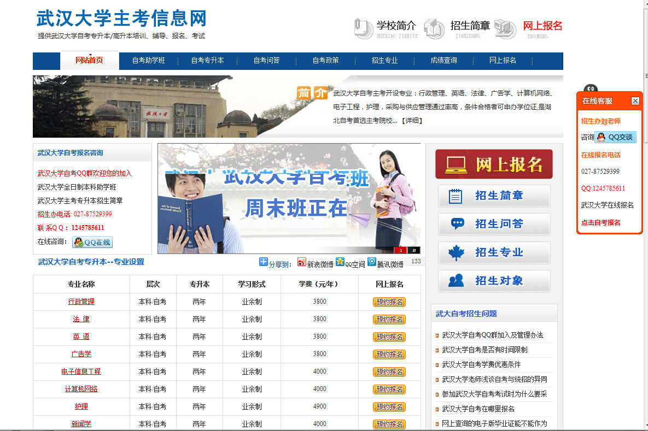Open 武汉大学自考QQ群欢迎您的加入 link
Viewport: 648px width, 431px height.
pos(85,173)
